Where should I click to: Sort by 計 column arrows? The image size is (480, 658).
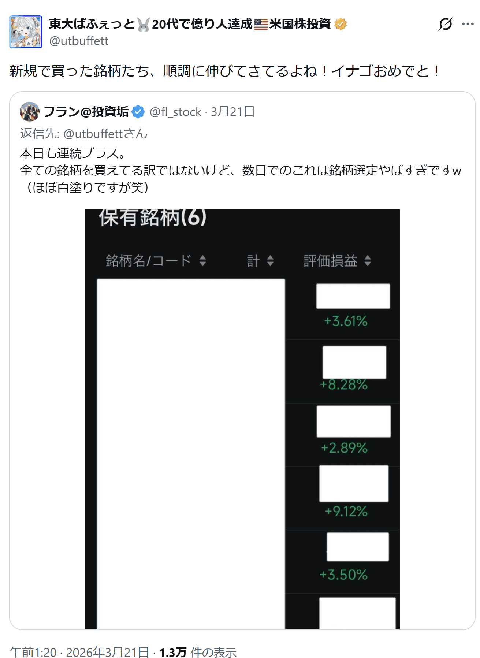click(x=270, y=261)
